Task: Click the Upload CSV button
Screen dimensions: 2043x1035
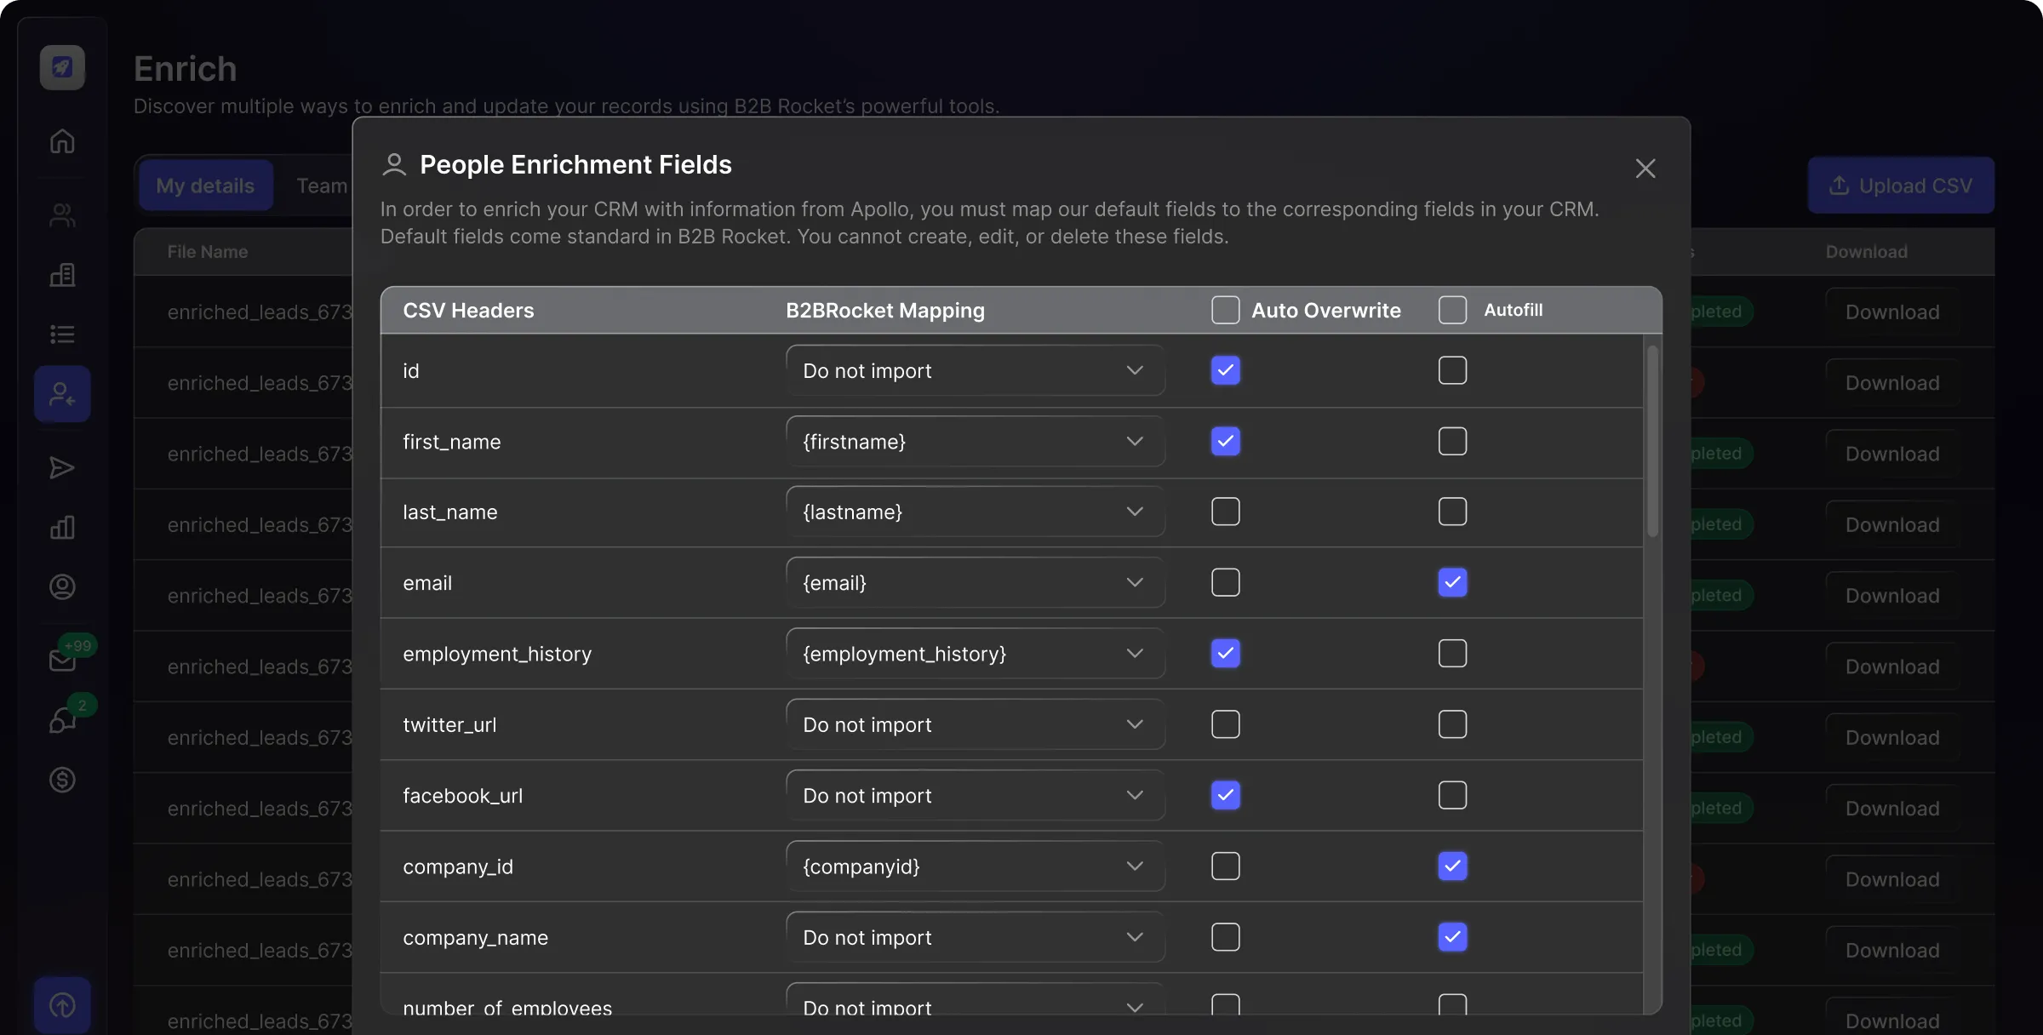Action: (x=1901, y=185)
